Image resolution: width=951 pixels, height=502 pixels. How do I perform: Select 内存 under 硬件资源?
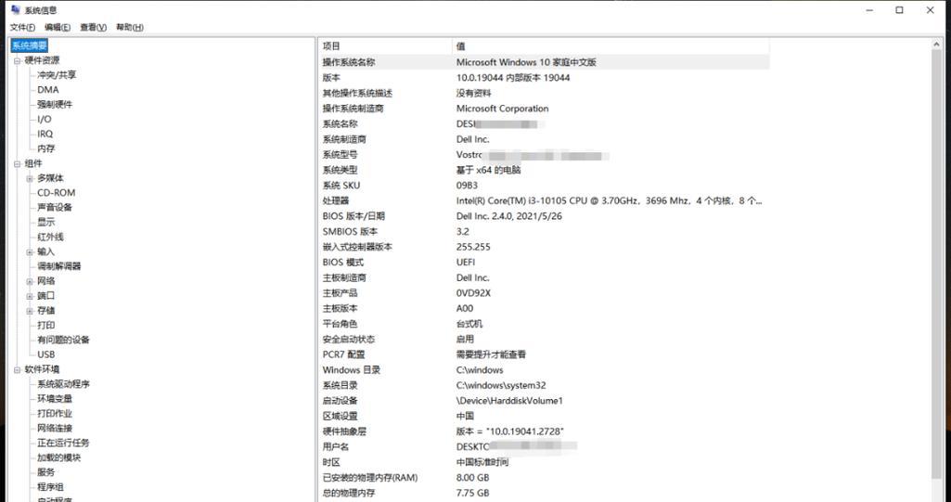tap(46, 148)
